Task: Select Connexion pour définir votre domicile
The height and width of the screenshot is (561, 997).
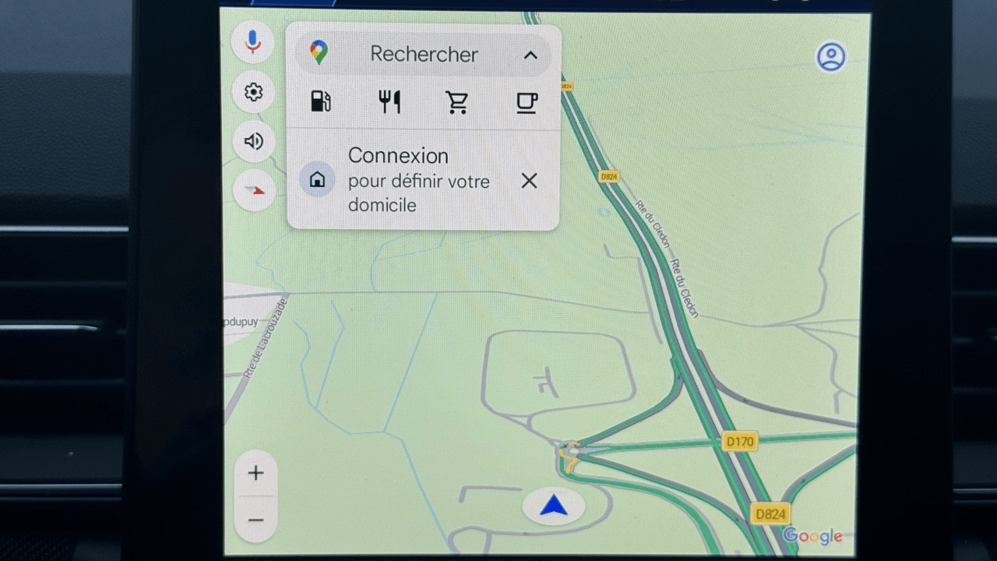Action: [419, 180]
